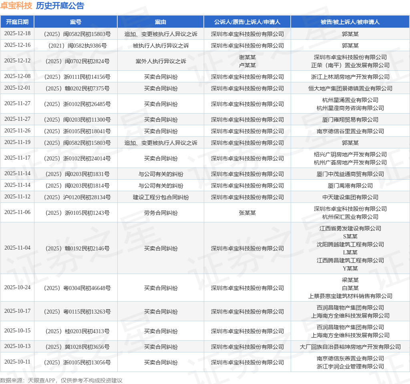Click defendant 南京德信东善置业有限公司
The width and height of the screenshot is (410, 384).
(x=350, y=359)
